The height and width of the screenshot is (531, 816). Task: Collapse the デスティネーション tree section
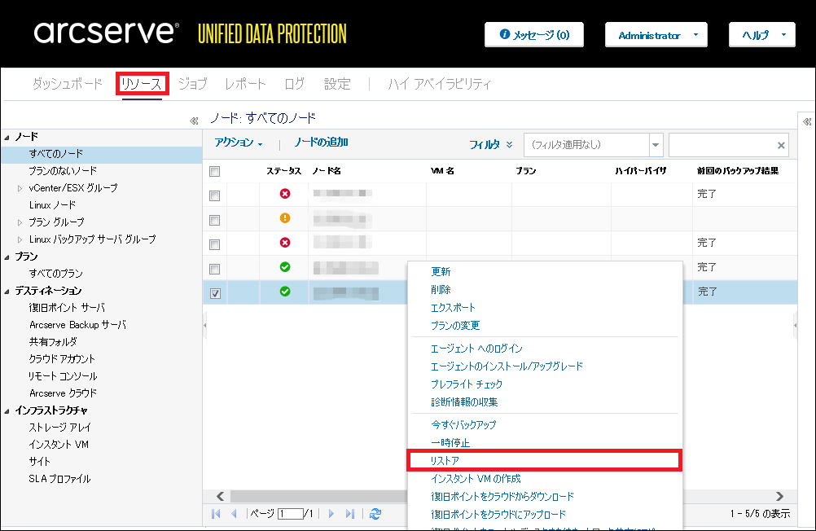7,292
